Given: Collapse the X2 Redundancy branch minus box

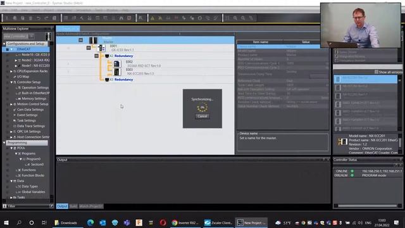Looking at the screenshot, I should point(96,56).
